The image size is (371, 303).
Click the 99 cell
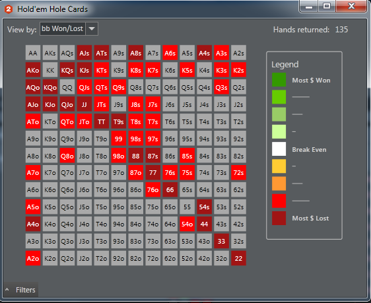click(x=119, y=139)
